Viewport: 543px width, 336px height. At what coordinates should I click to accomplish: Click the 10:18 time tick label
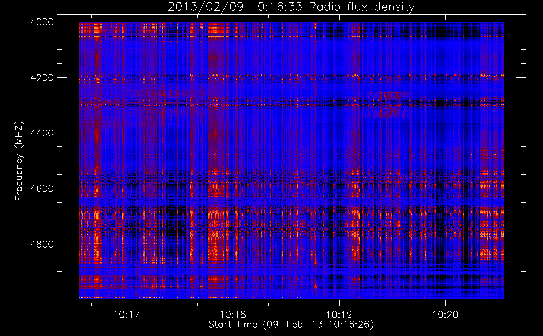[x=233, y=315]
